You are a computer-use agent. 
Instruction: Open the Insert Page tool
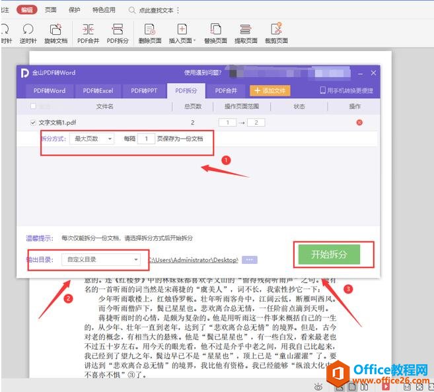pyautogui.click(x=182, y=34)
